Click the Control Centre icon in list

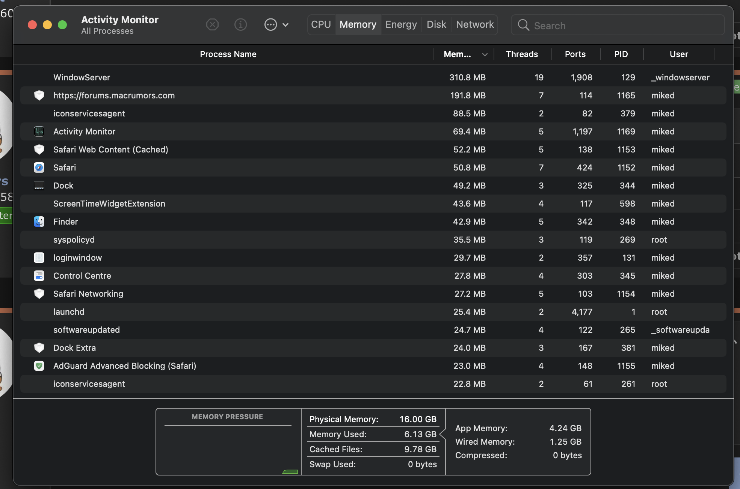click(39, 276)
